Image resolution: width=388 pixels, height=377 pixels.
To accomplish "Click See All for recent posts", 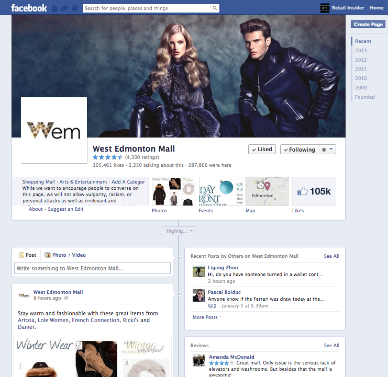I will click(x=331, y=256).
